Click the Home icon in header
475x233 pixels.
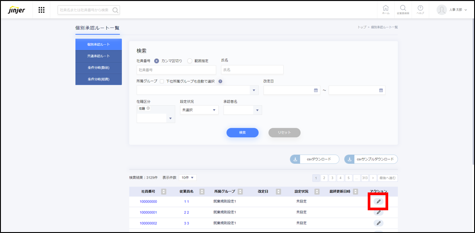386,9
